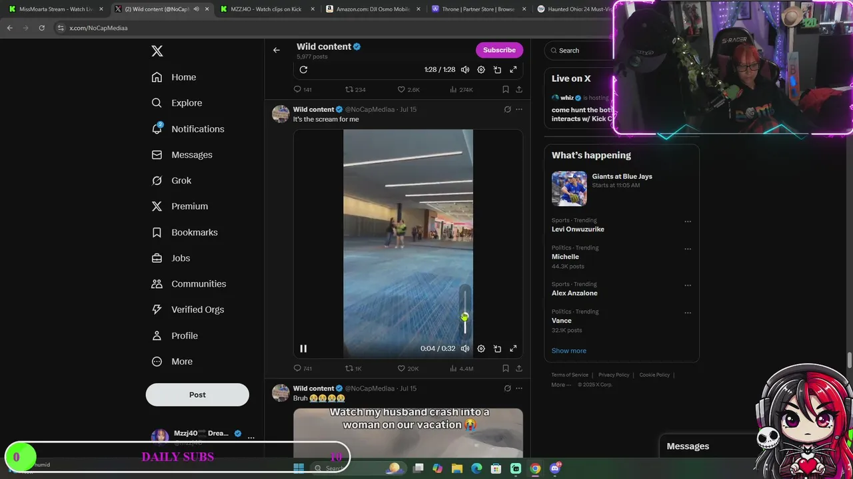Image resolution: width=853 pixels, height=479 pixels.
Task: Click the Post button
Action: 197,395
